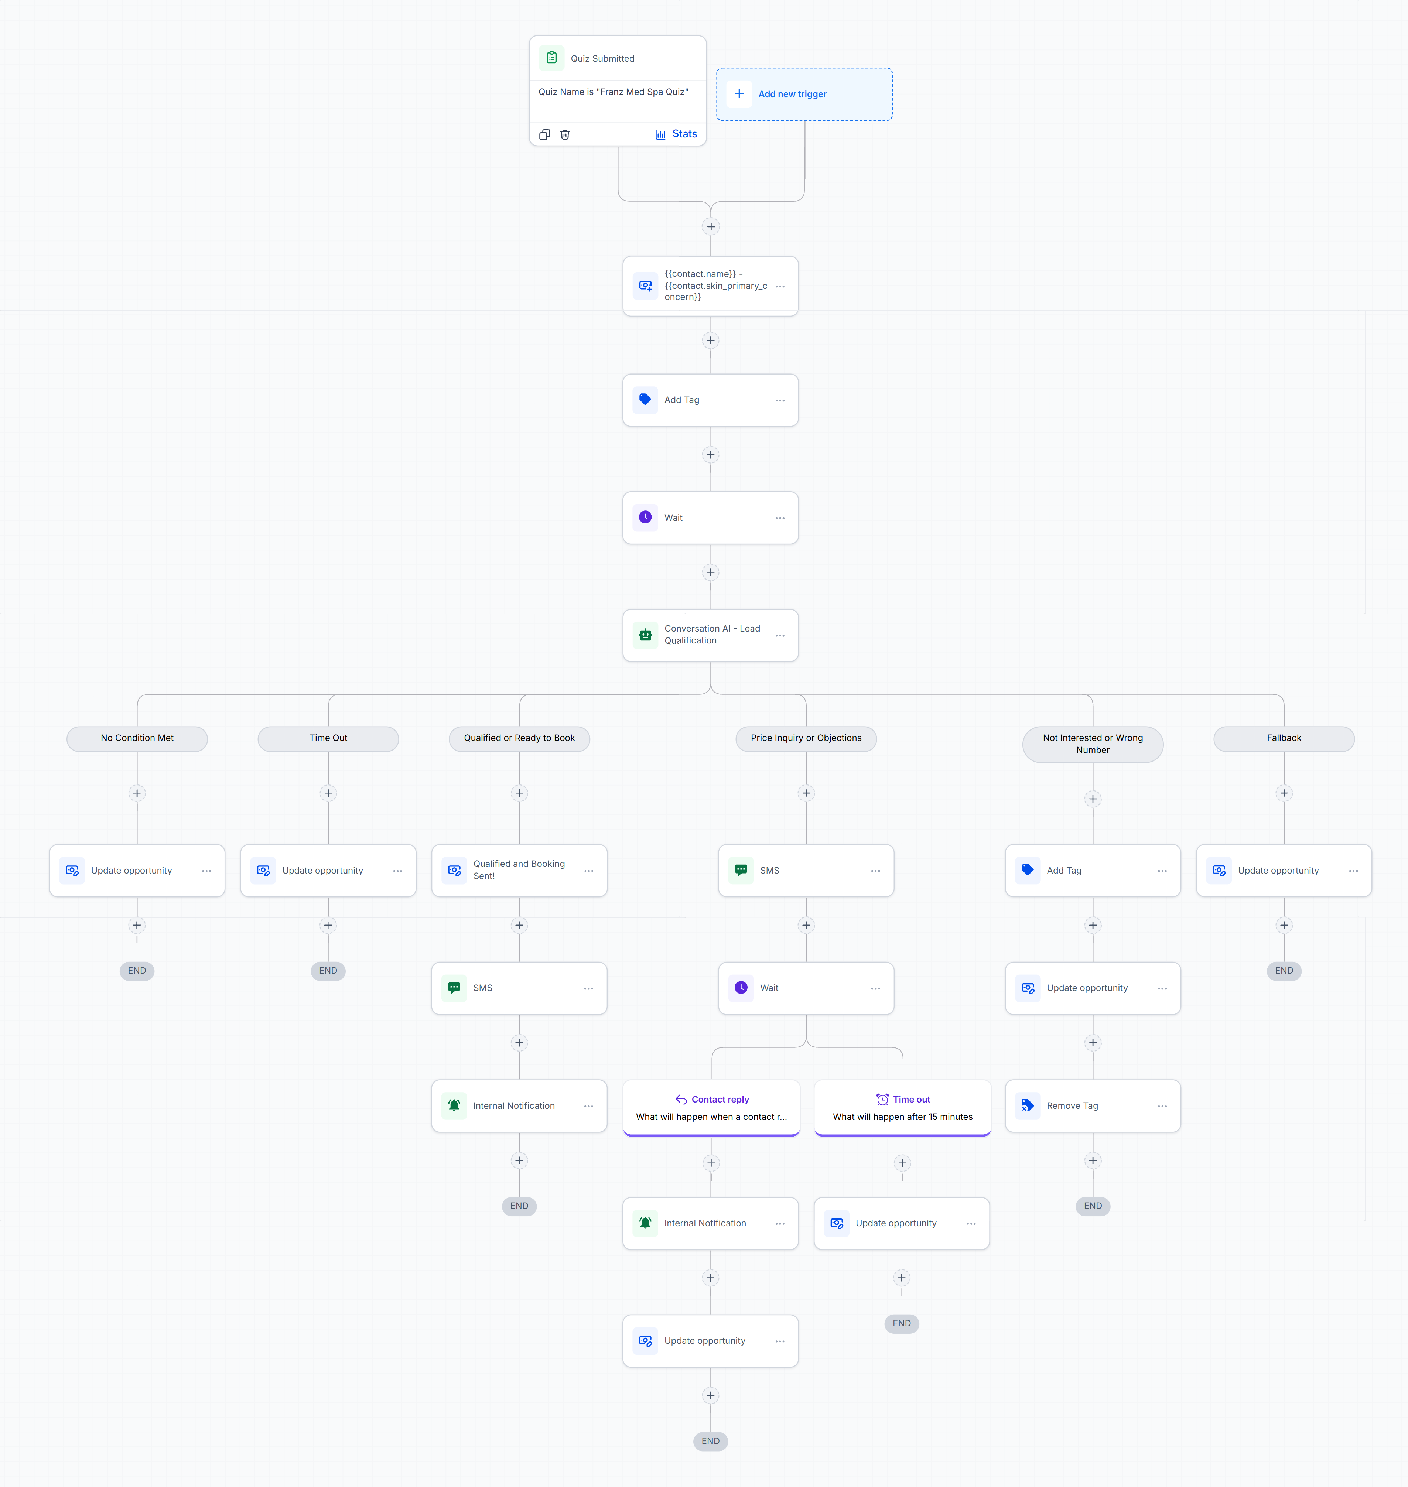
Task: Click tag icon on Not Interested Add Tag node
Action: [1028, 870]
